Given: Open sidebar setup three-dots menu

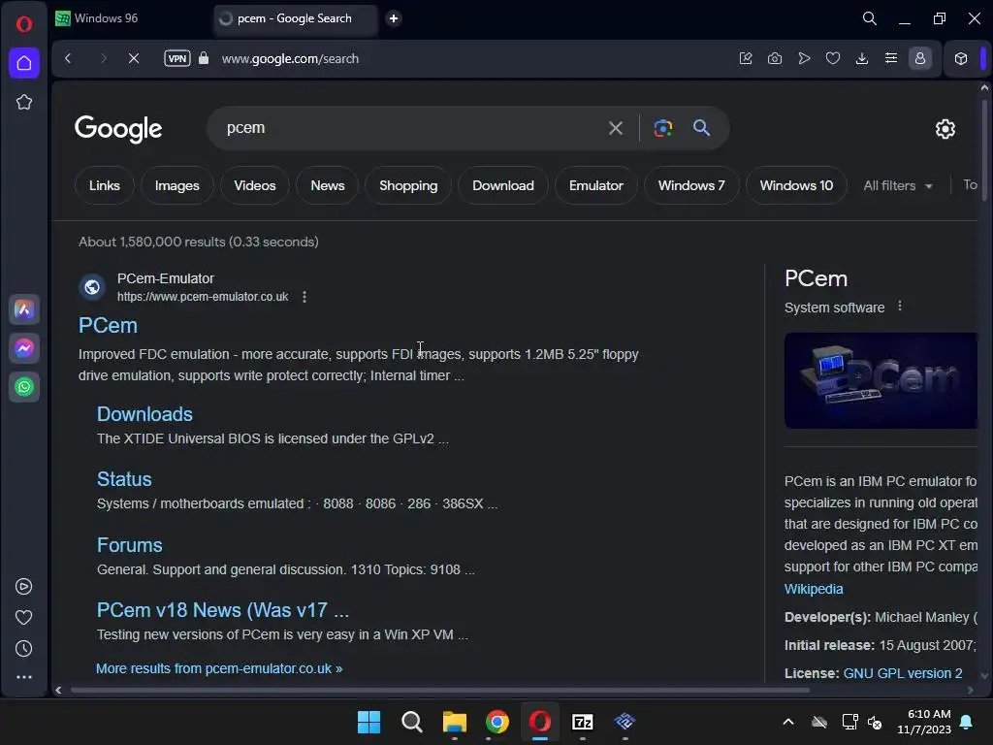Looking at the screenshot, I should point(23,677).
